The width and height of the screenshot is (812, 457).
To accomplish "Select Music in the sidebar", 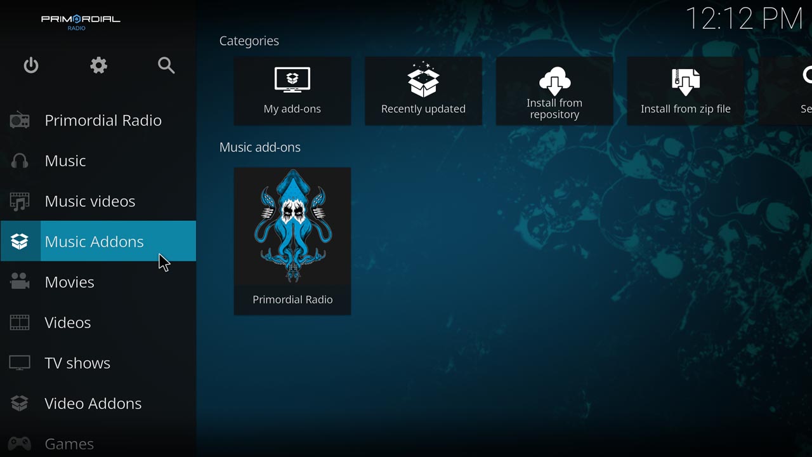I will 98,161.
